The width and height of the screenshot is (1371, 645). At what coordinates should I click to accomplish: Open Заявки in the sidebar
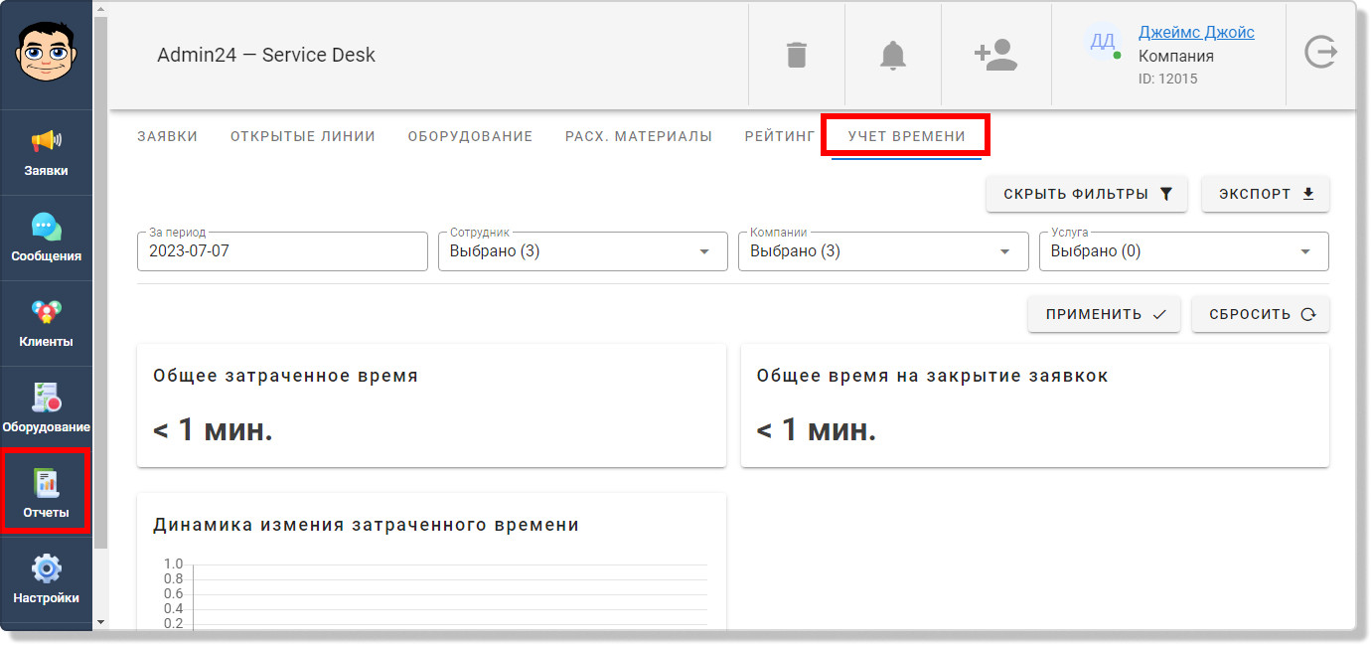tap(47, 153)
